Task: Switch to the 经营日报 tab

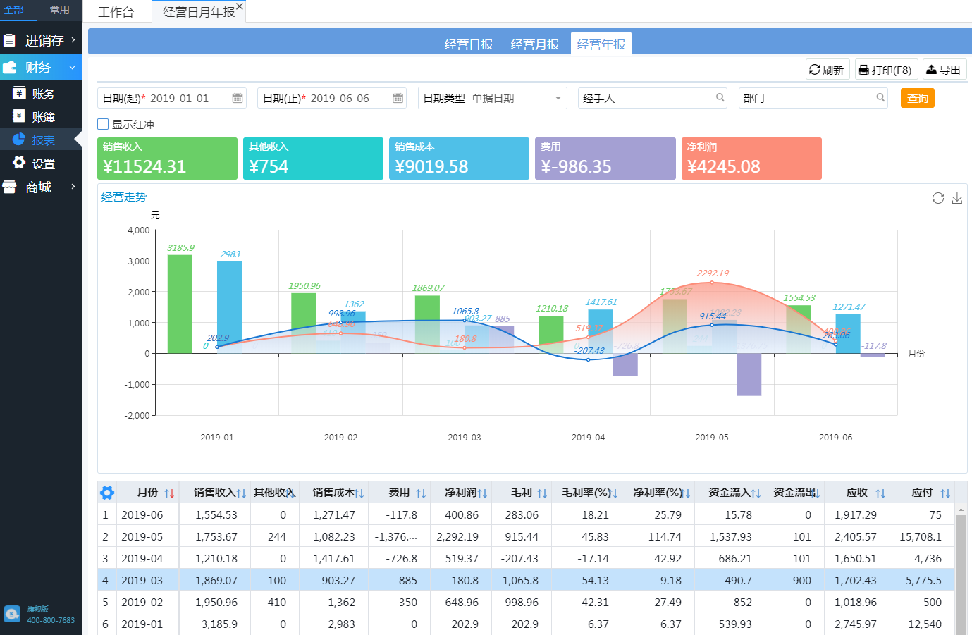Action: (469, 44)
